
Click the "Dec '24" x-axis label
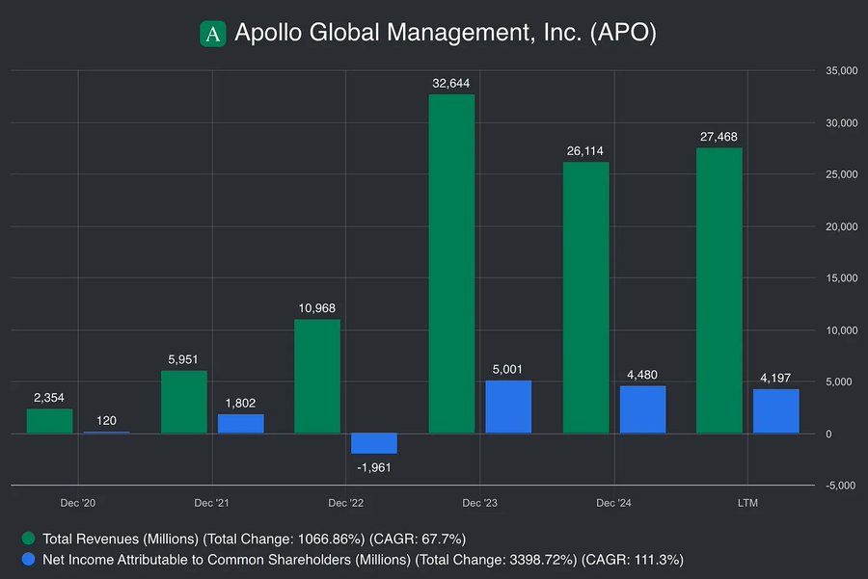tap(613, 503)
